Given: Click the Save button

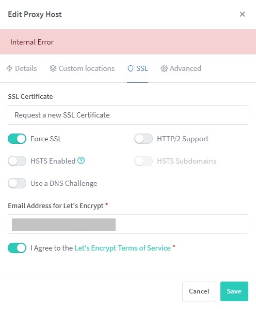Looking at the screenshot, I should tap(234, 291).
